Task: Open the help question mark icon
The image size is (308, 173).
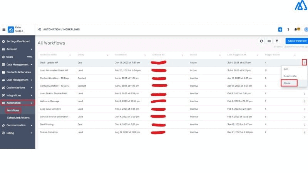Action: pos(288,30)
